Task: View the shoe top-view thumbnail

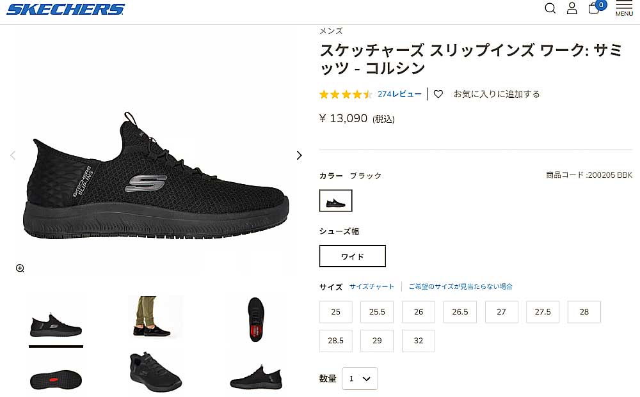Action: 256,318
